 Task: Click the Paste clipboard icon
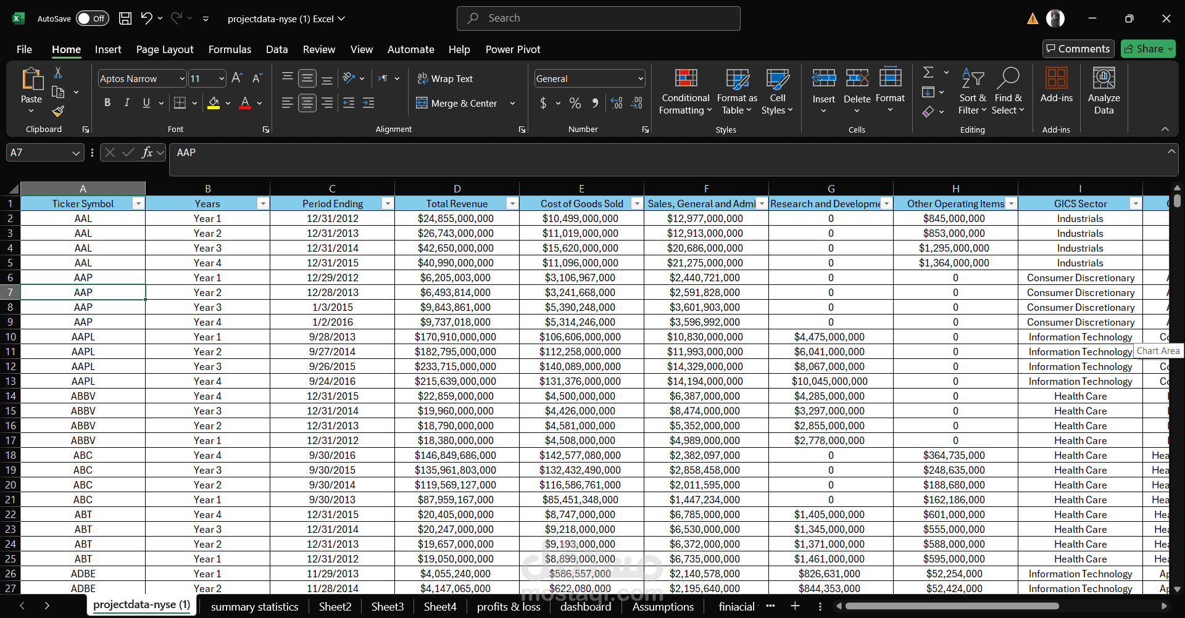pyautogui.click(x=31, y=80)
